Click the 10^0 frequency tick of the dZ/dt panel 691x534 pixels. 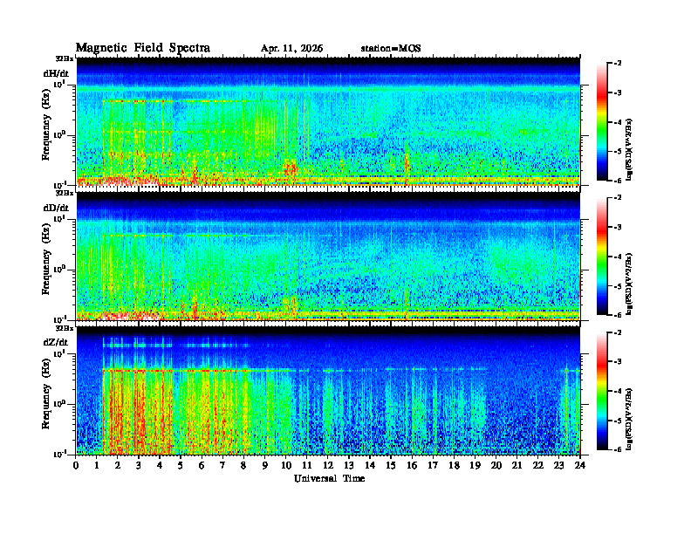(x=59, y=403)
